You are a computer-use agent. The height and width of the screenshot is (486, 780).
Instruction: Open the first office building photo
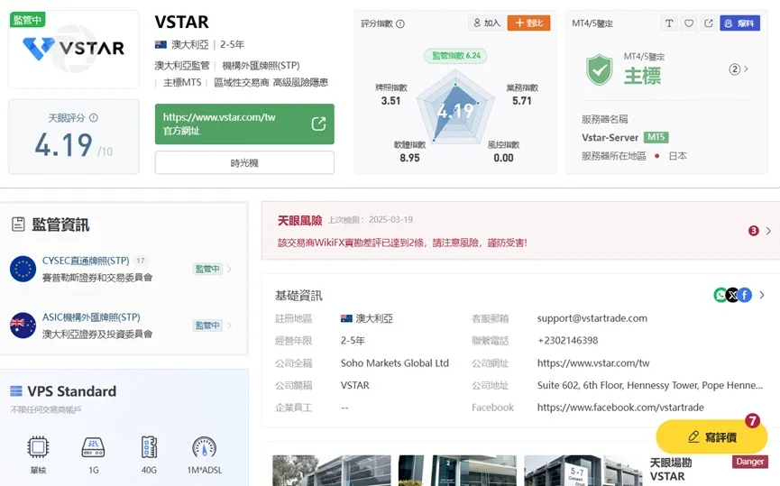331,470
